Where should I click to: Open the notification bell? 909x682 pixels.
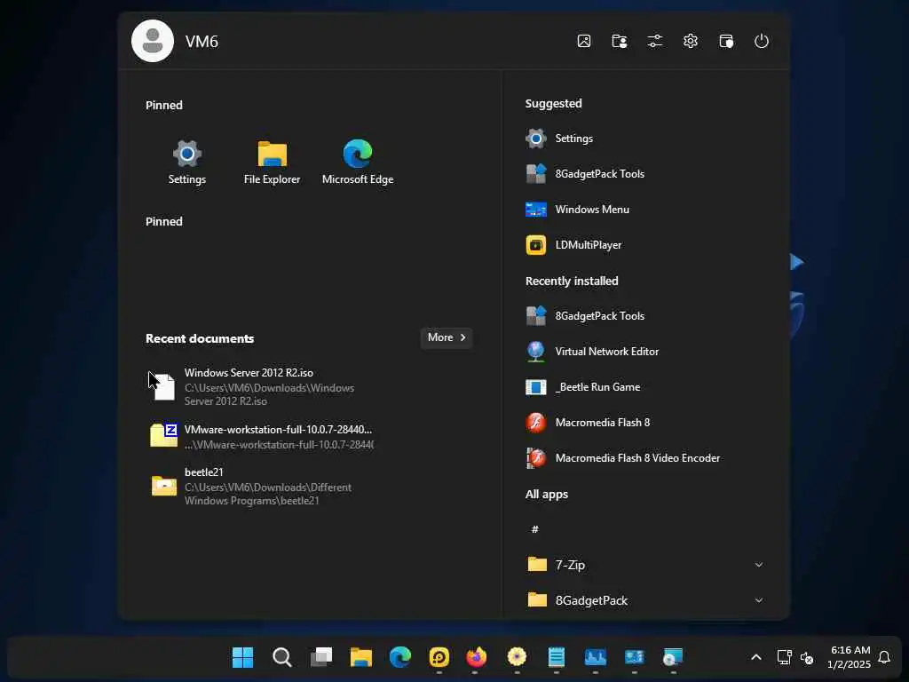click(884, 657)
